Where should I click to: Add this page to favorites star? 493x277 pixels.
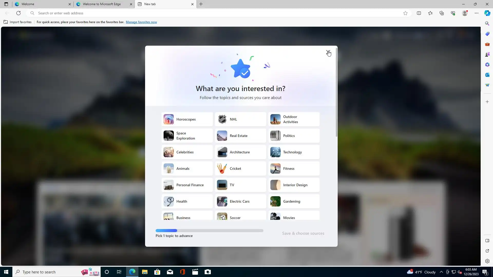click(x=405, y=13)
